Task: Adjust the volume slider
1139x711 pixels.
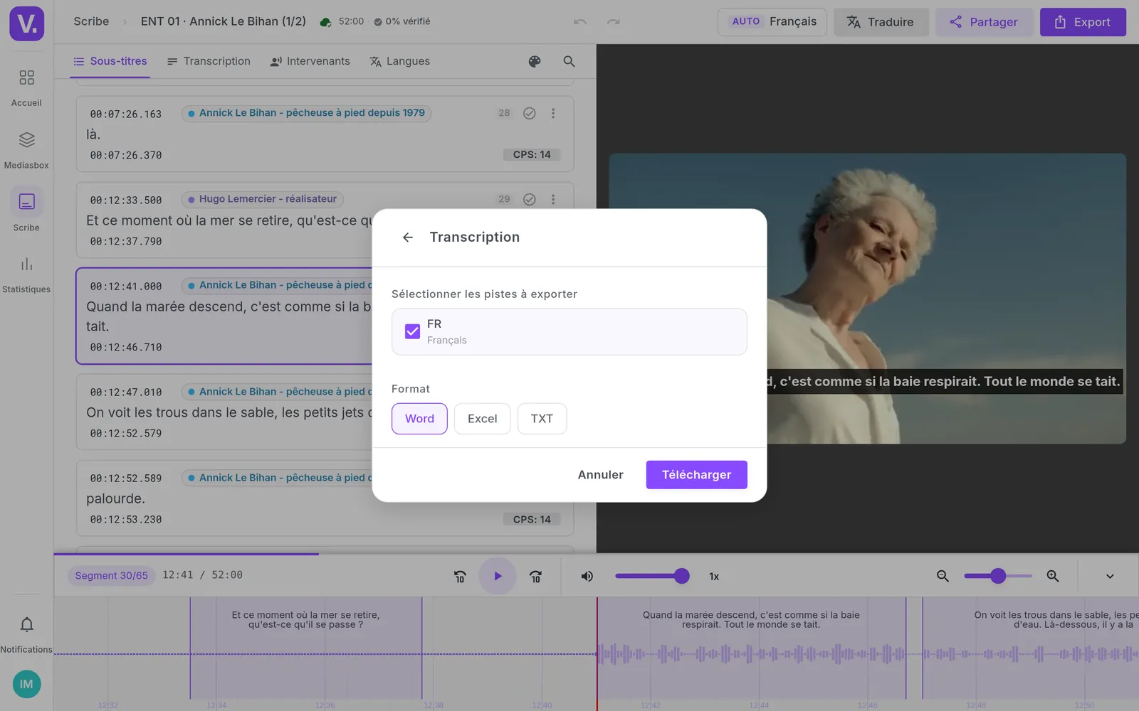Action: [x=652, y=576]
